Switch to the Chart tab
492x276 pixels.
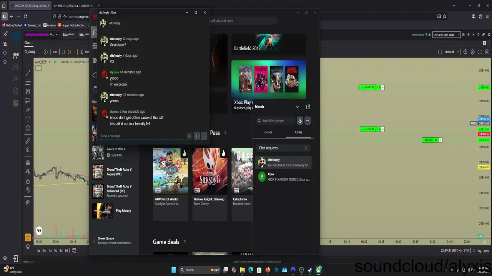point(28,43)
